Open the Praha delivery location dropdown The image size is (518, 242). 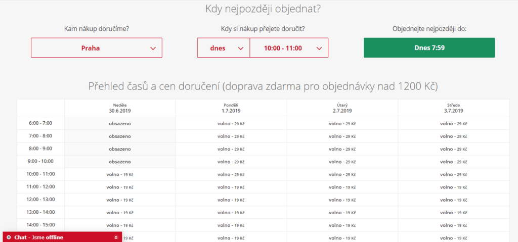click(97, 48)
